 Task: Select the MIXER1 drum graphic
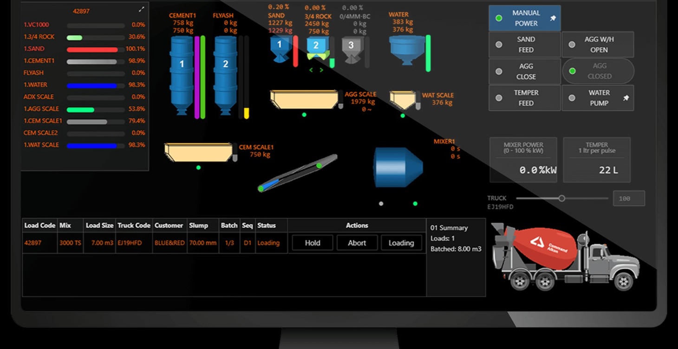(398, 167)
